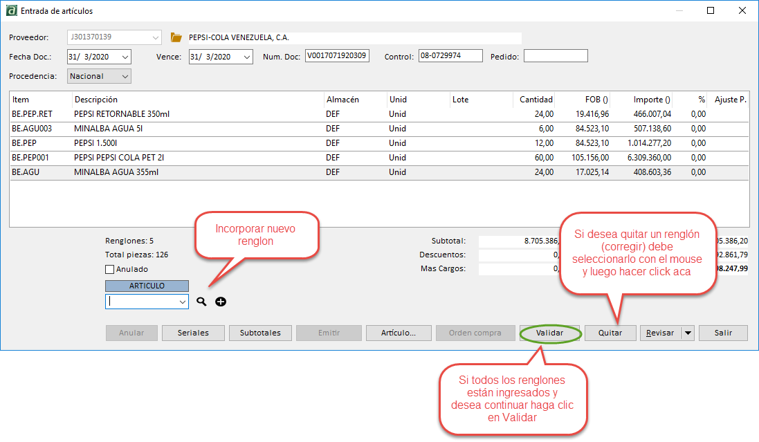This screenshot has height=442, width=759.
Task: Click the plus icon to add article
Action: click(221, 302)
